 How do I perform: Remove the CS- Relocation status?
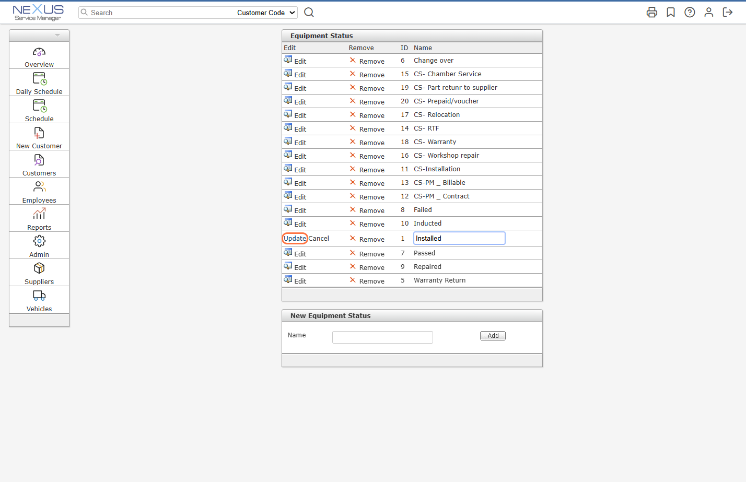[x=367, y=115]
